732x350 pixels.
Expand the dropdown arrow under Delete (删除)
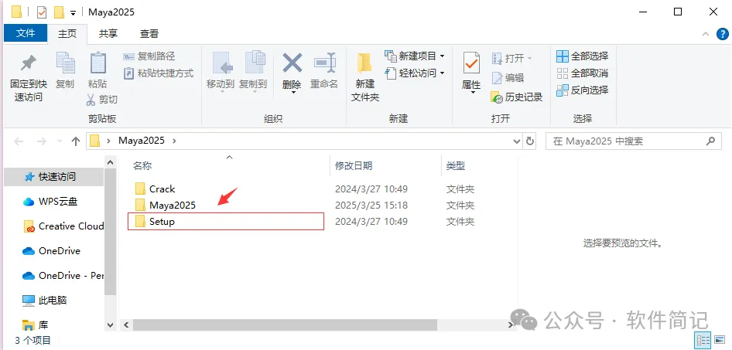[292, 92]
